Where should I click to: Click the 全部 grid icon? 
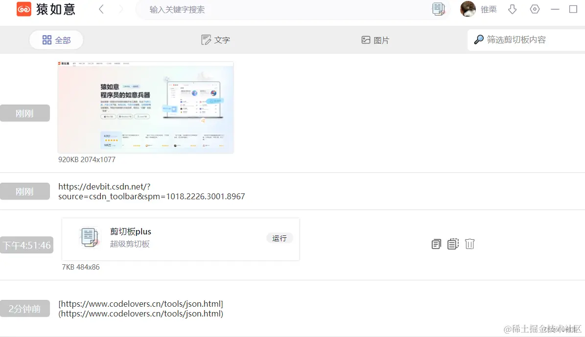click(x=47, y=40)
